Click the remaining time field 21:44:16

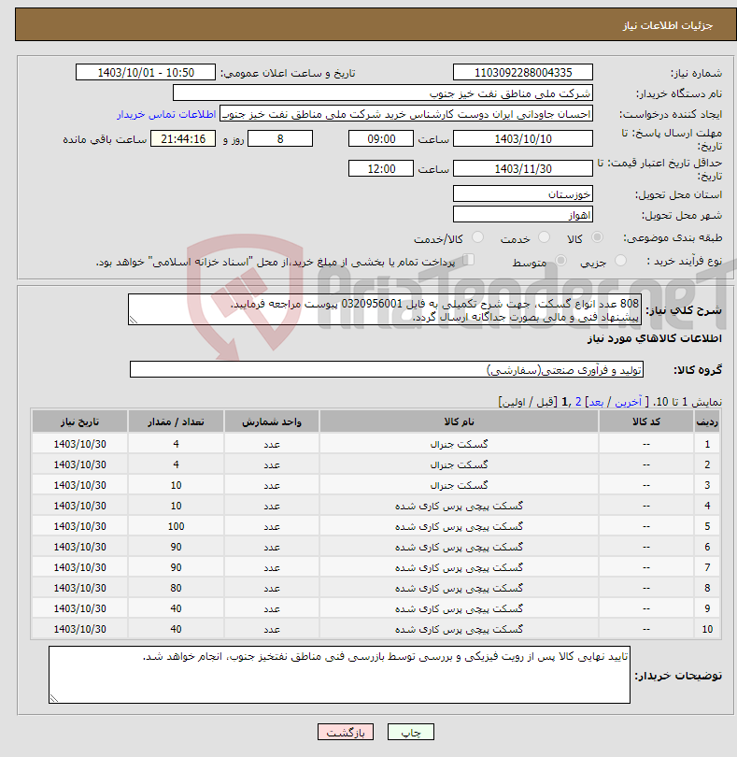point(183,138)
